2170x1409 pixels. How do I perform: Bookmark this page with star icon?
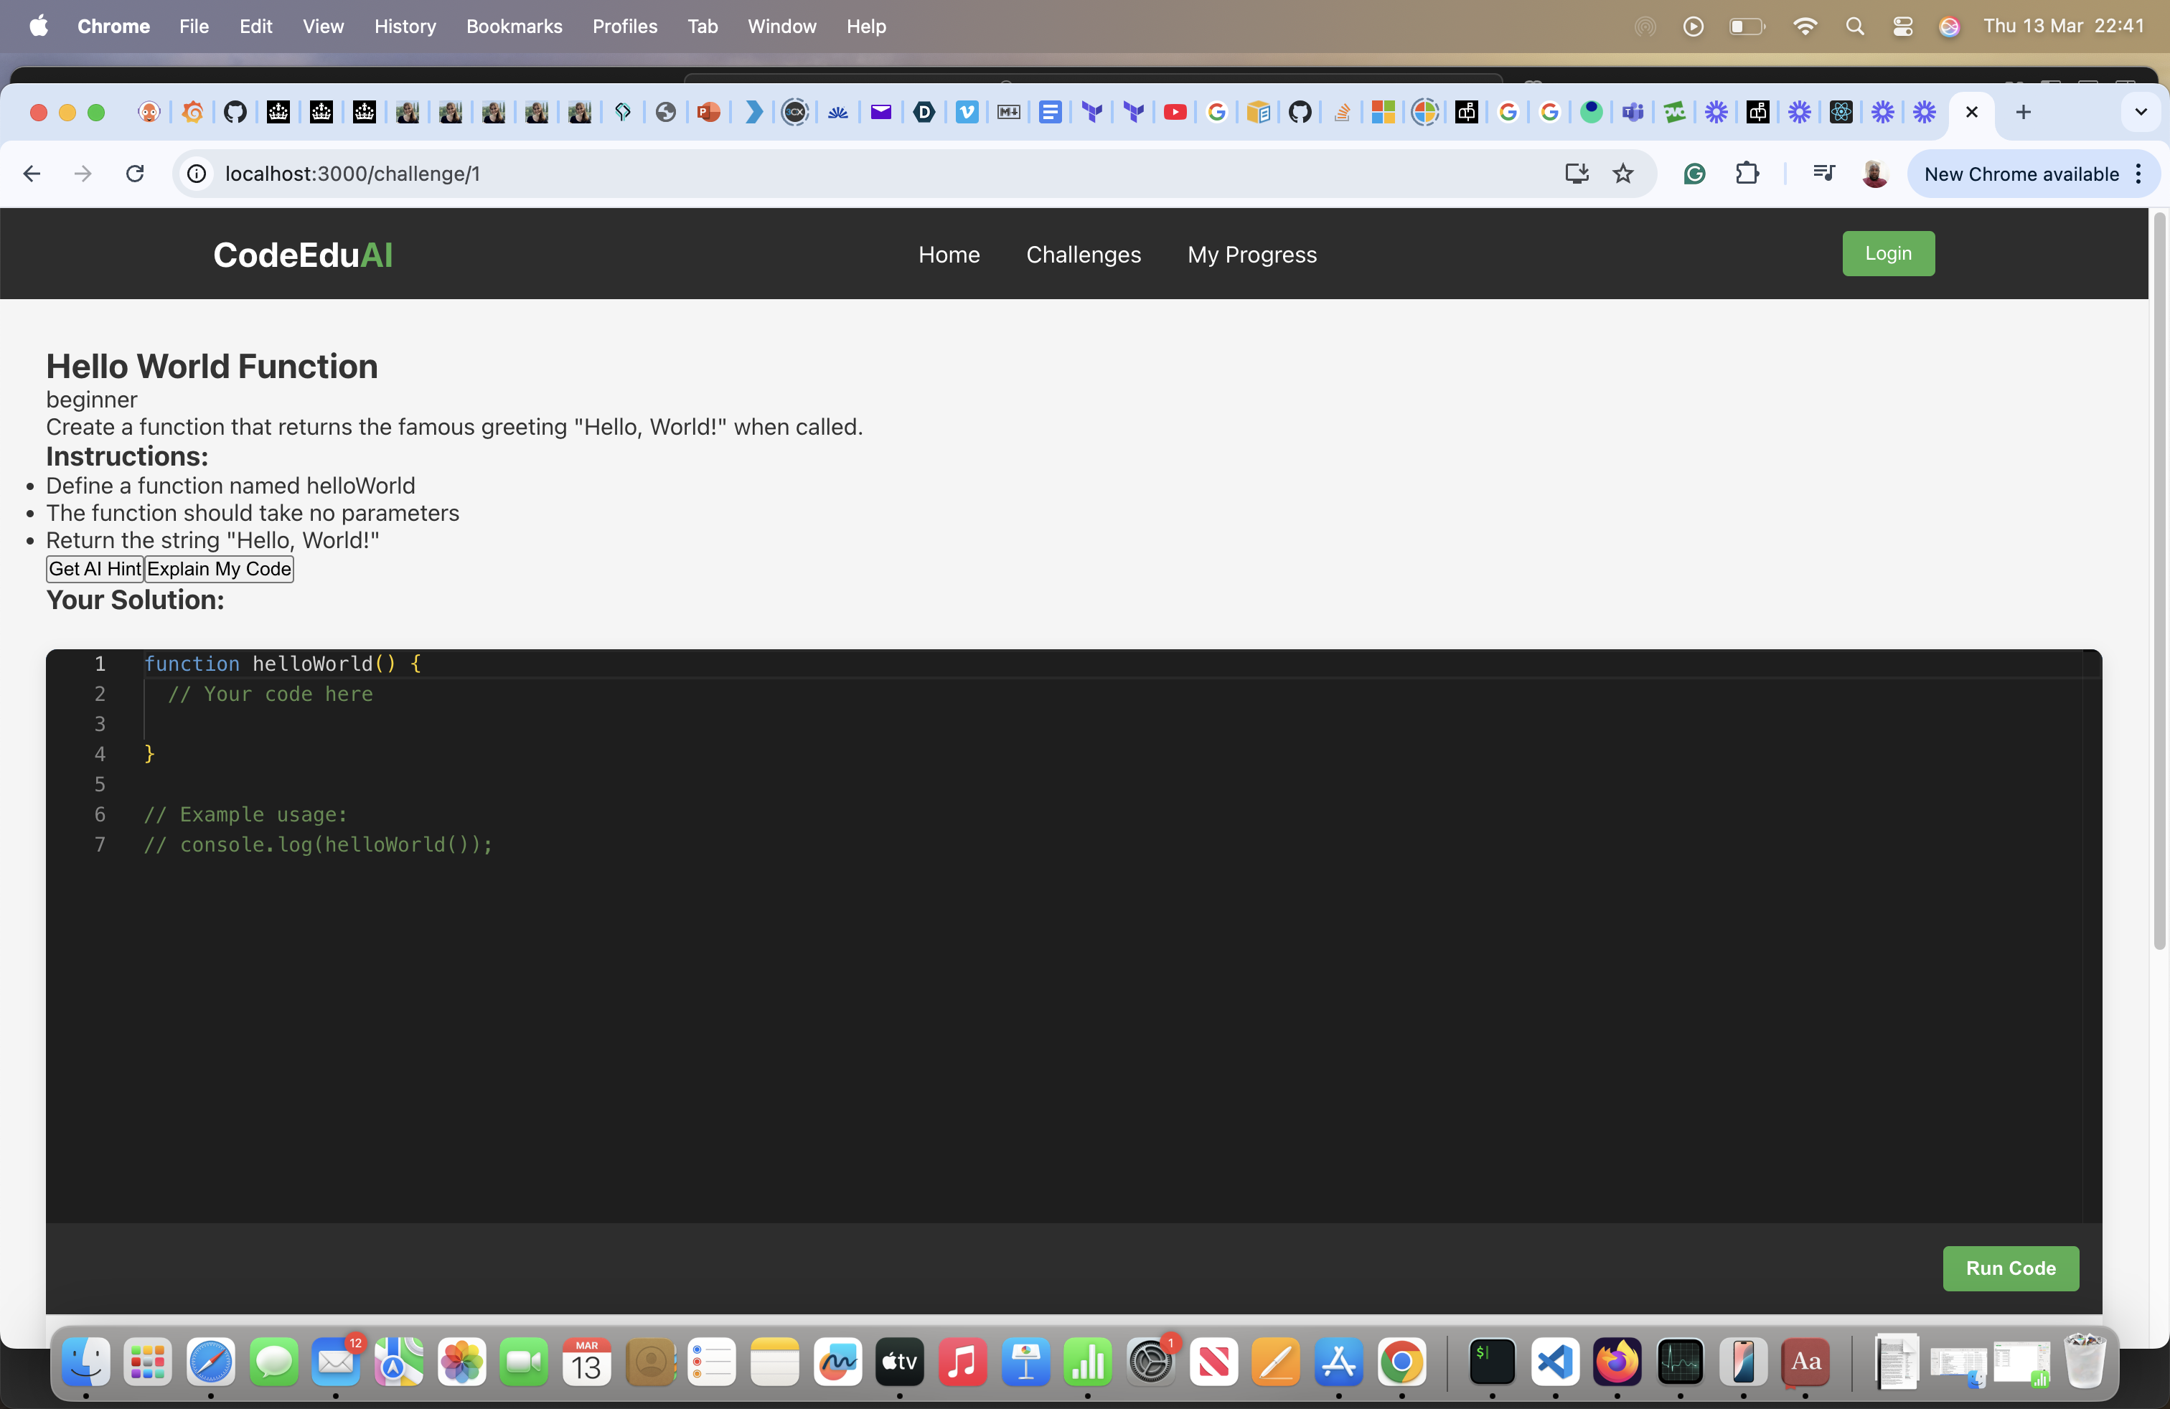pyautogui.click(x=1623, y=173)
